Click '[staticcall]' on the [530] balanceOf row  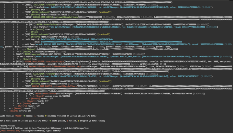[x=104, y=34]
